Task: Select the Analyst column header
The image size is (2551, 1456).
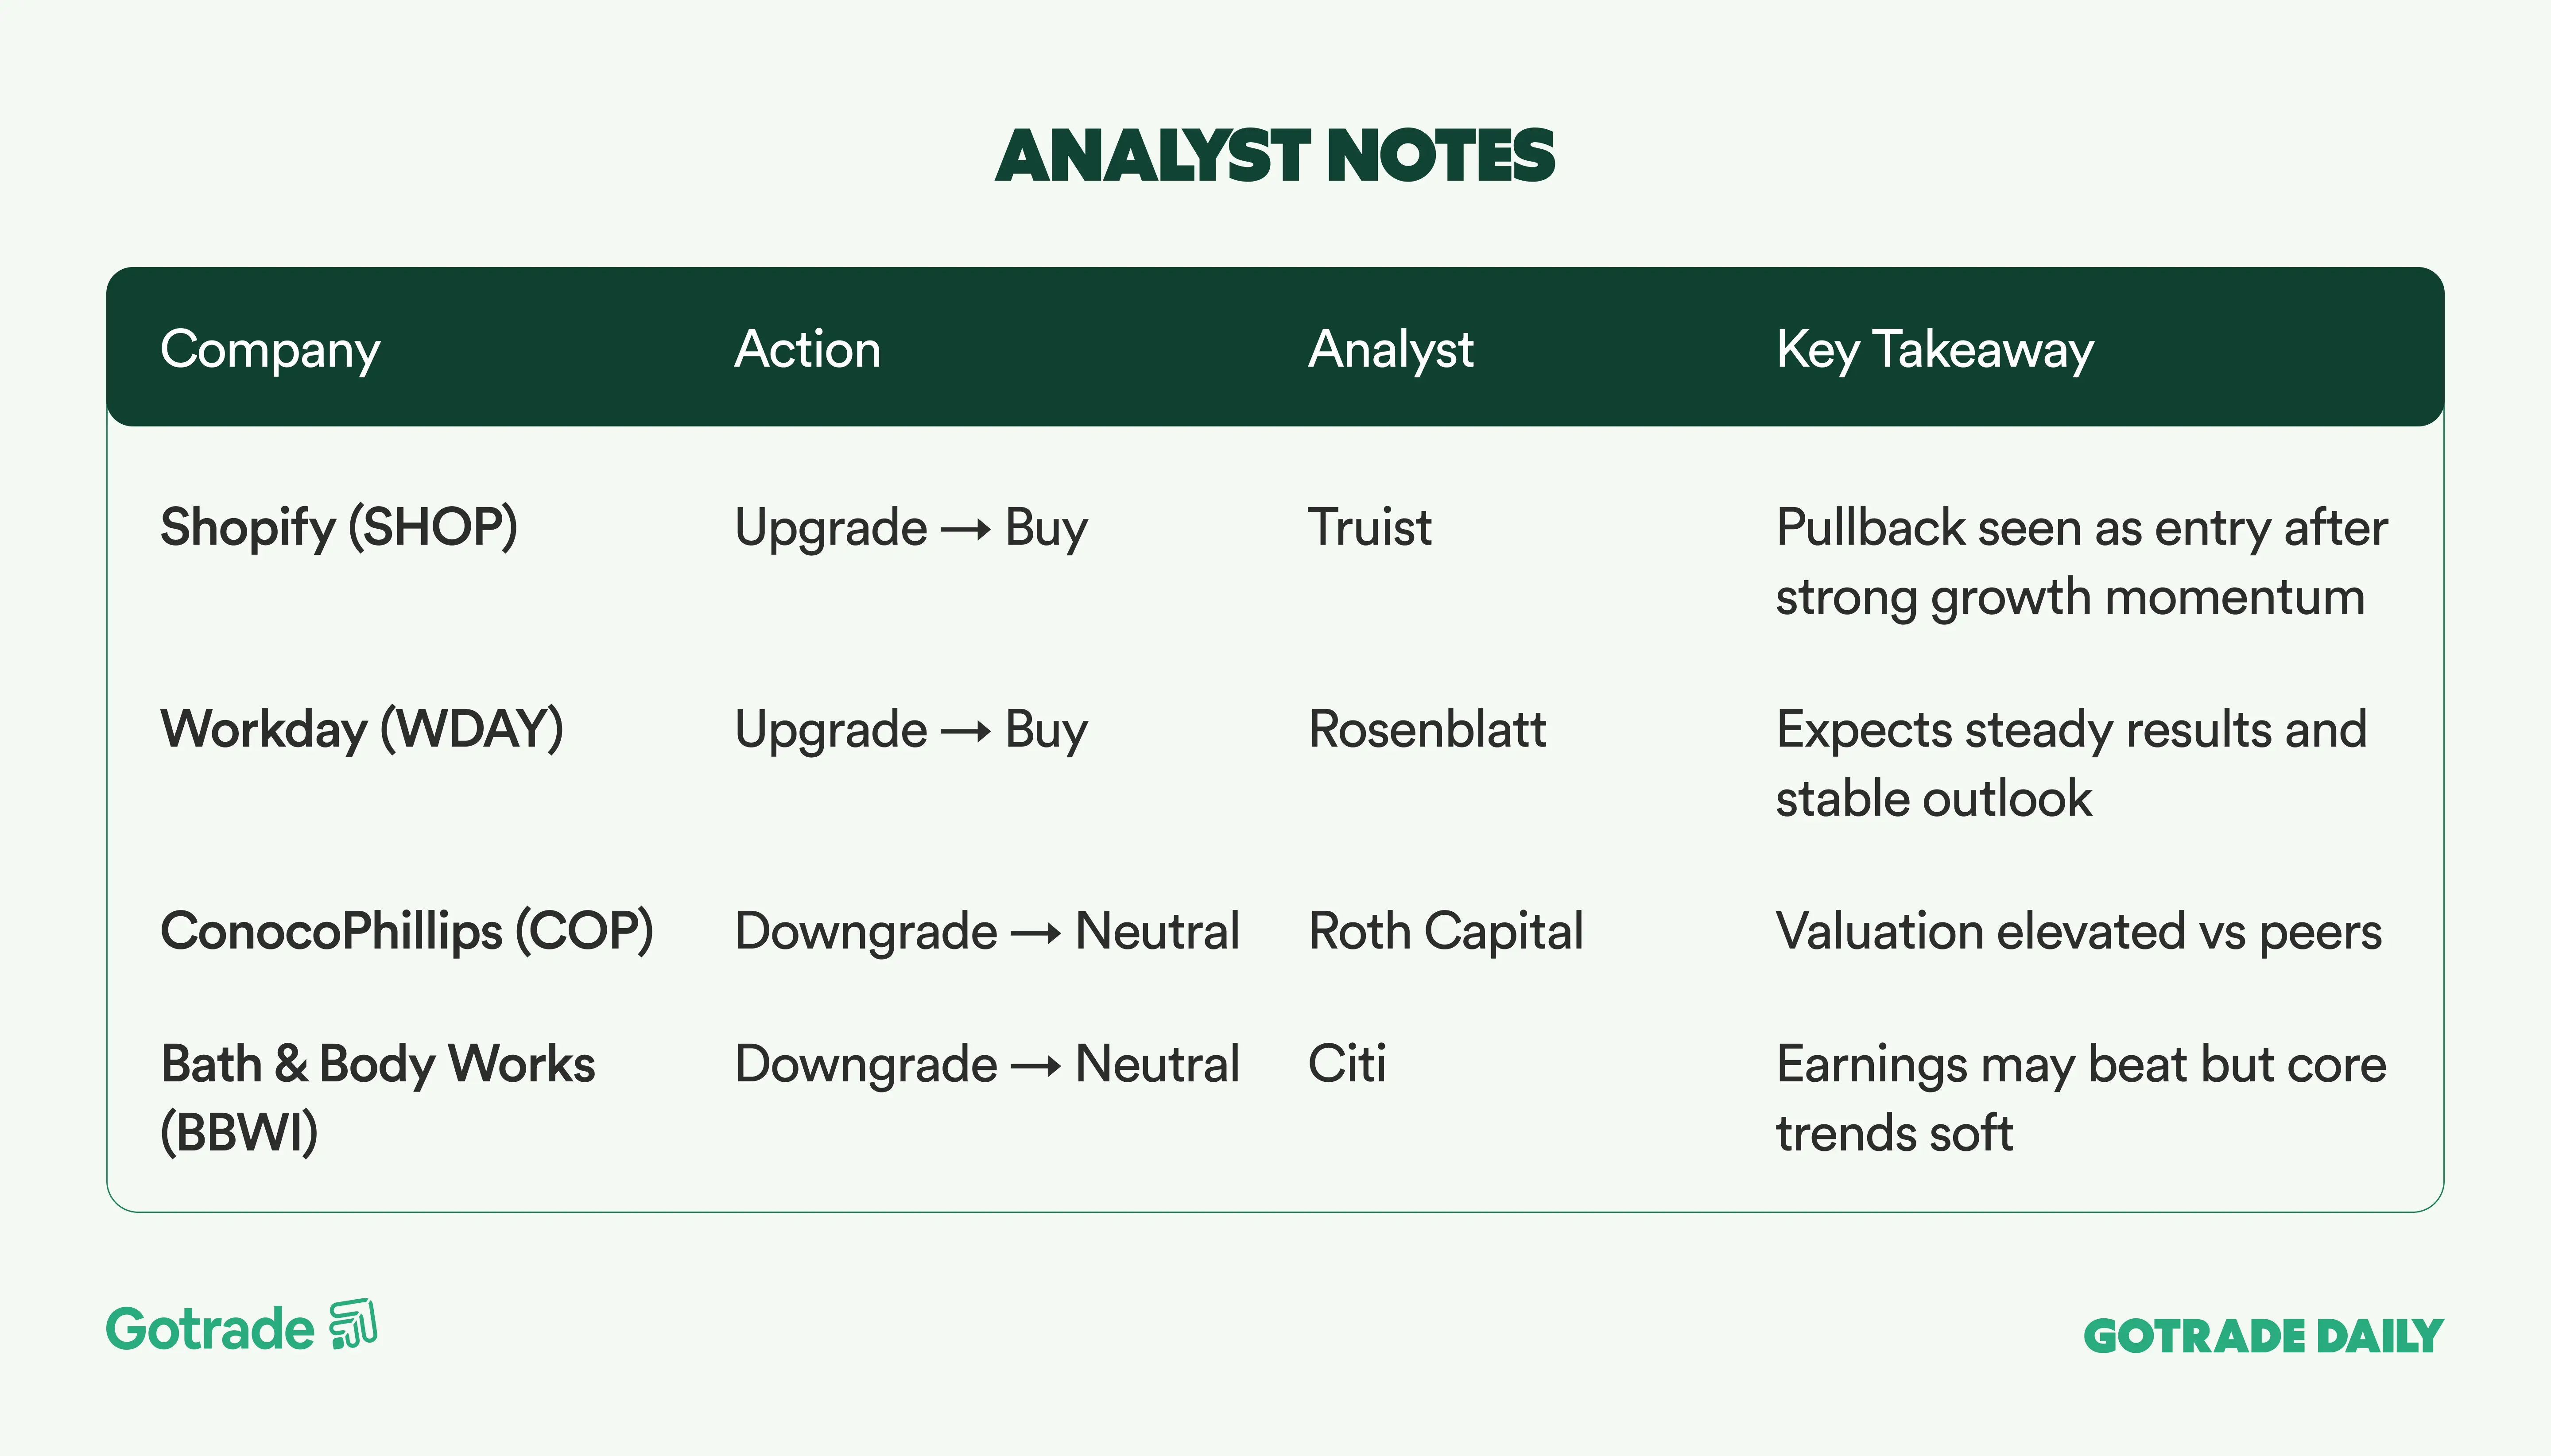Action: coord(1390,350)
